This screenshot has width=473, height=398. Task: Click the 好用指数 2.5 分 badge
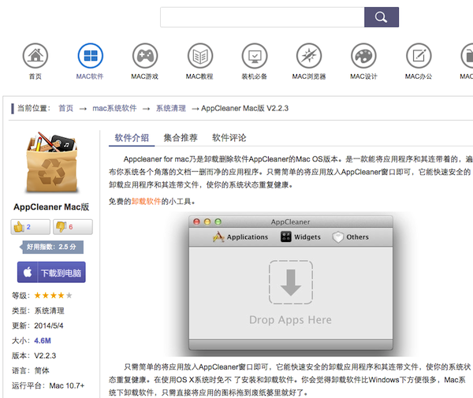tap(51, 247)
